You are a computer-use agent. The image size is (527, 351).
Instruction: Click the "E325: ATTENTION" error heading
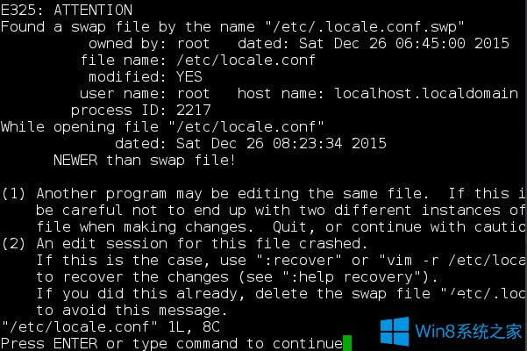[67, 10]
